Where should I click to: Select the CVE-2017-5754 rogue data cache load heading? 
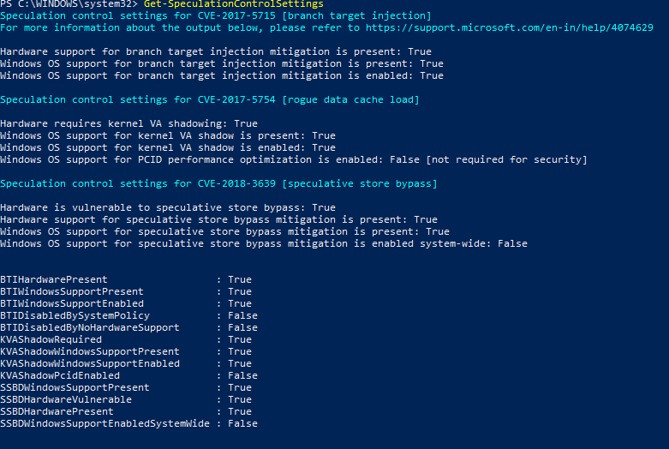pyautogui.click(x=210, y=99)
